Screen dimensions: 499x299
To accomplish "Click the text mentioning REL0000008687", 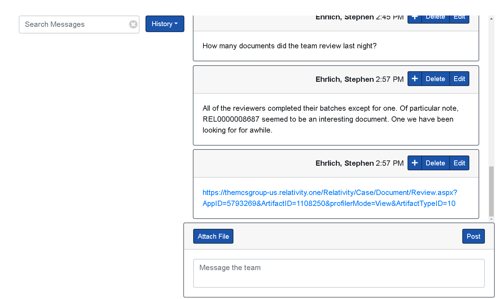I will tap(331, 119).
